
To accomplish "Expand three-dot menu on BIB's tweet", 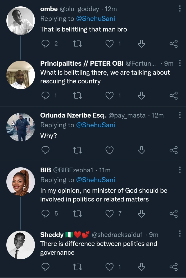I will point(180,170).
